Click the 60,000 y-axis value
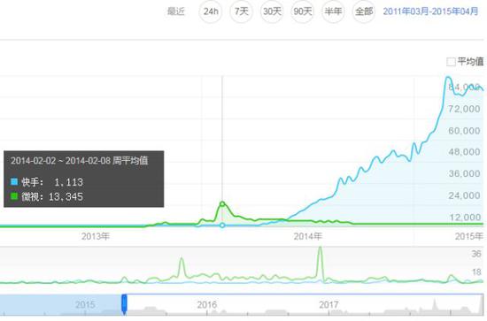The height and width of the screenshot is (321, 487). 464,131
